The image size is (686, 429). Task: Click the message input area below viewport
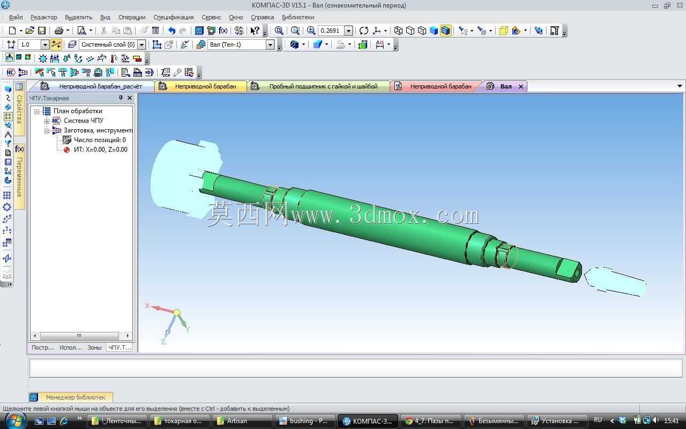tap(356, 368)
